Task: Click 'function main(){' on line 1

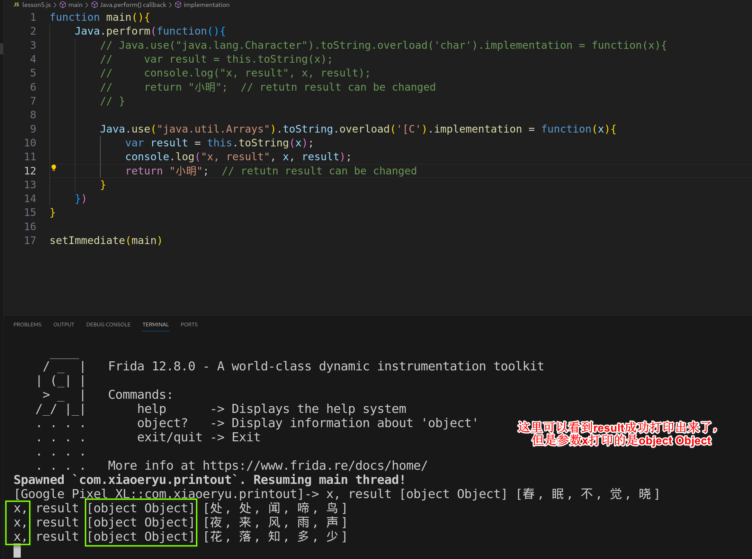Action: (x=100, y=17)
